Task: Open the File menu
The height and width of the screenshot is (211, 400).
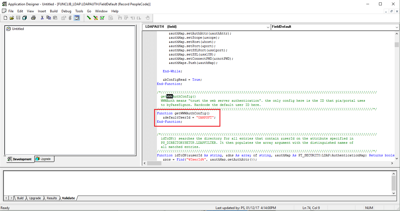Action: [x=11, y=11]
